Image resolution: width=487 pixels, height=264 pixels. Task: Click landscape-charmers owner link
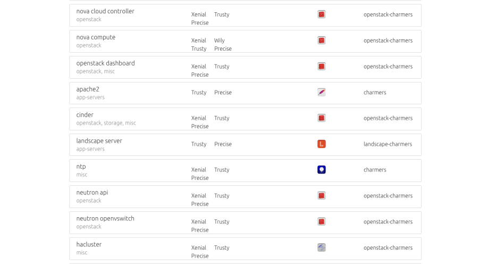click(x=388, y=144)
